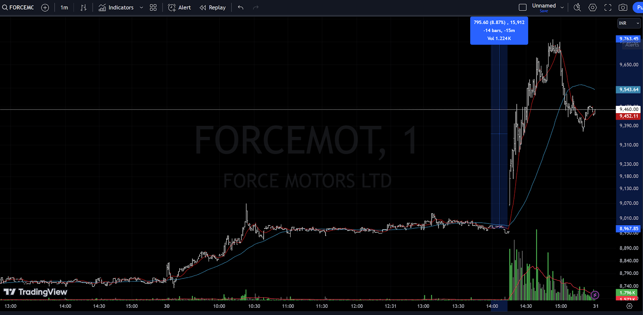Click the red 9,452.11 price label

coord(628,116)
